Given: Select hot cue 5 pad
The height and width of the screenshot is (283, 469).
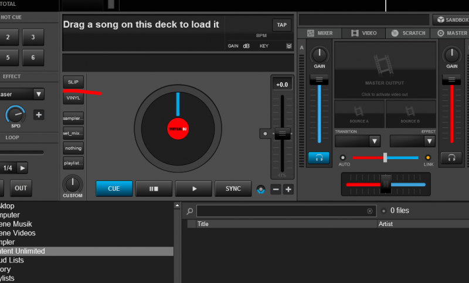Looking at the screenshot, I should [x=8, y=58].
